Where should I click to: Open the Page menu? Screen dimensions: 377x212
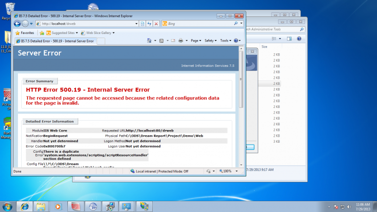196,41
